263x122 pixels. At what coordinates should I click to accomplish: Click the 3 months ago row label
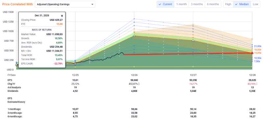coord(15,113)
